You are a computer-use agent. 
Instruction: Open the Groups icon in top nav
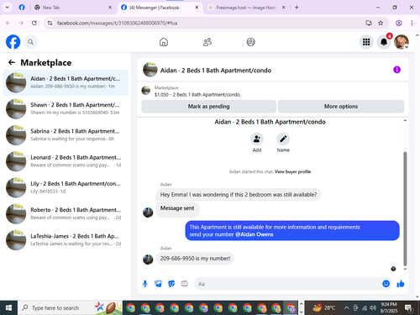click(x=250, y=42)
